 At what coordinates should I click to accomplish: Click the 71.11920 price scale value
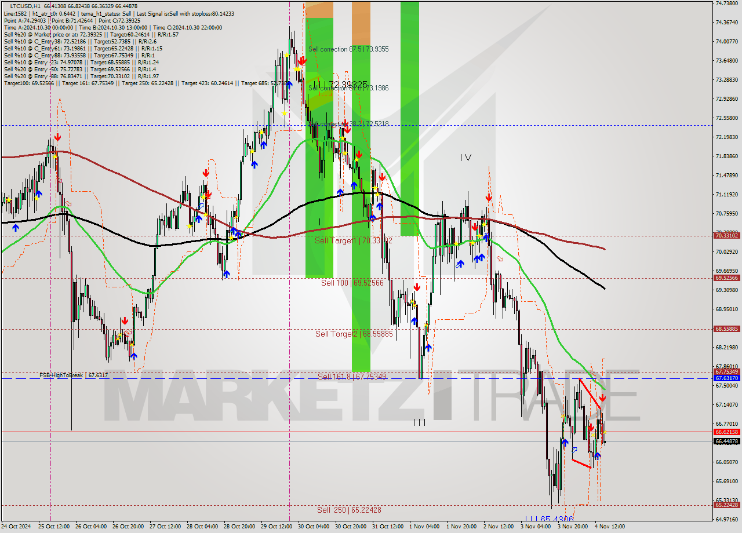726,194
